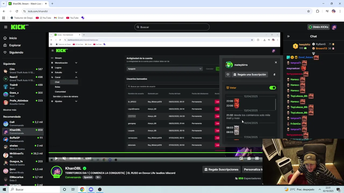344x193 pixels.
Task: Click the green KICK logo
Action: 19,27
